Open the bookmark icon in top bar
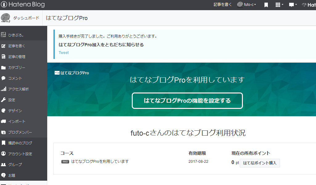 [x=266, y=5]
